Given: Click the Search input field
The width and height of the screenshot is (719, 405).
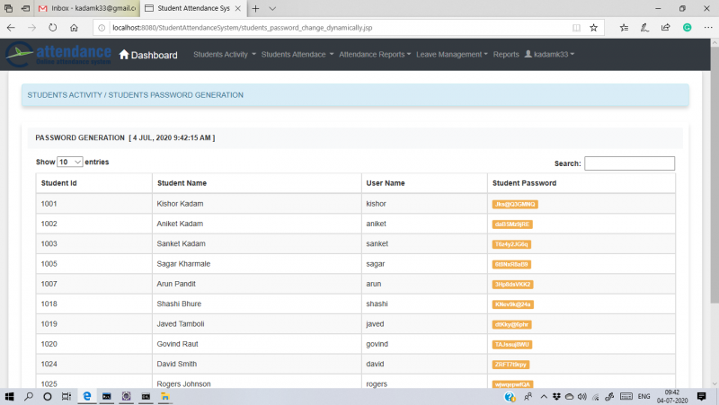Looking at the screenshot, I should coord(629,163).
